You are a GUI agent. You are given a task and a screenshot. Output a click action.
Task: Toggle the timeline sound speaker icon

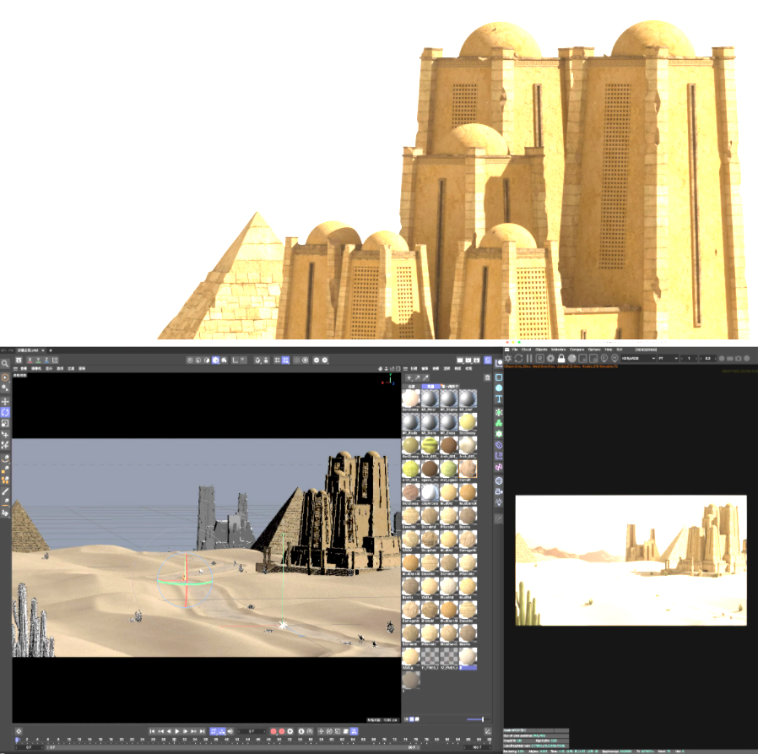(x=230, y=731)
